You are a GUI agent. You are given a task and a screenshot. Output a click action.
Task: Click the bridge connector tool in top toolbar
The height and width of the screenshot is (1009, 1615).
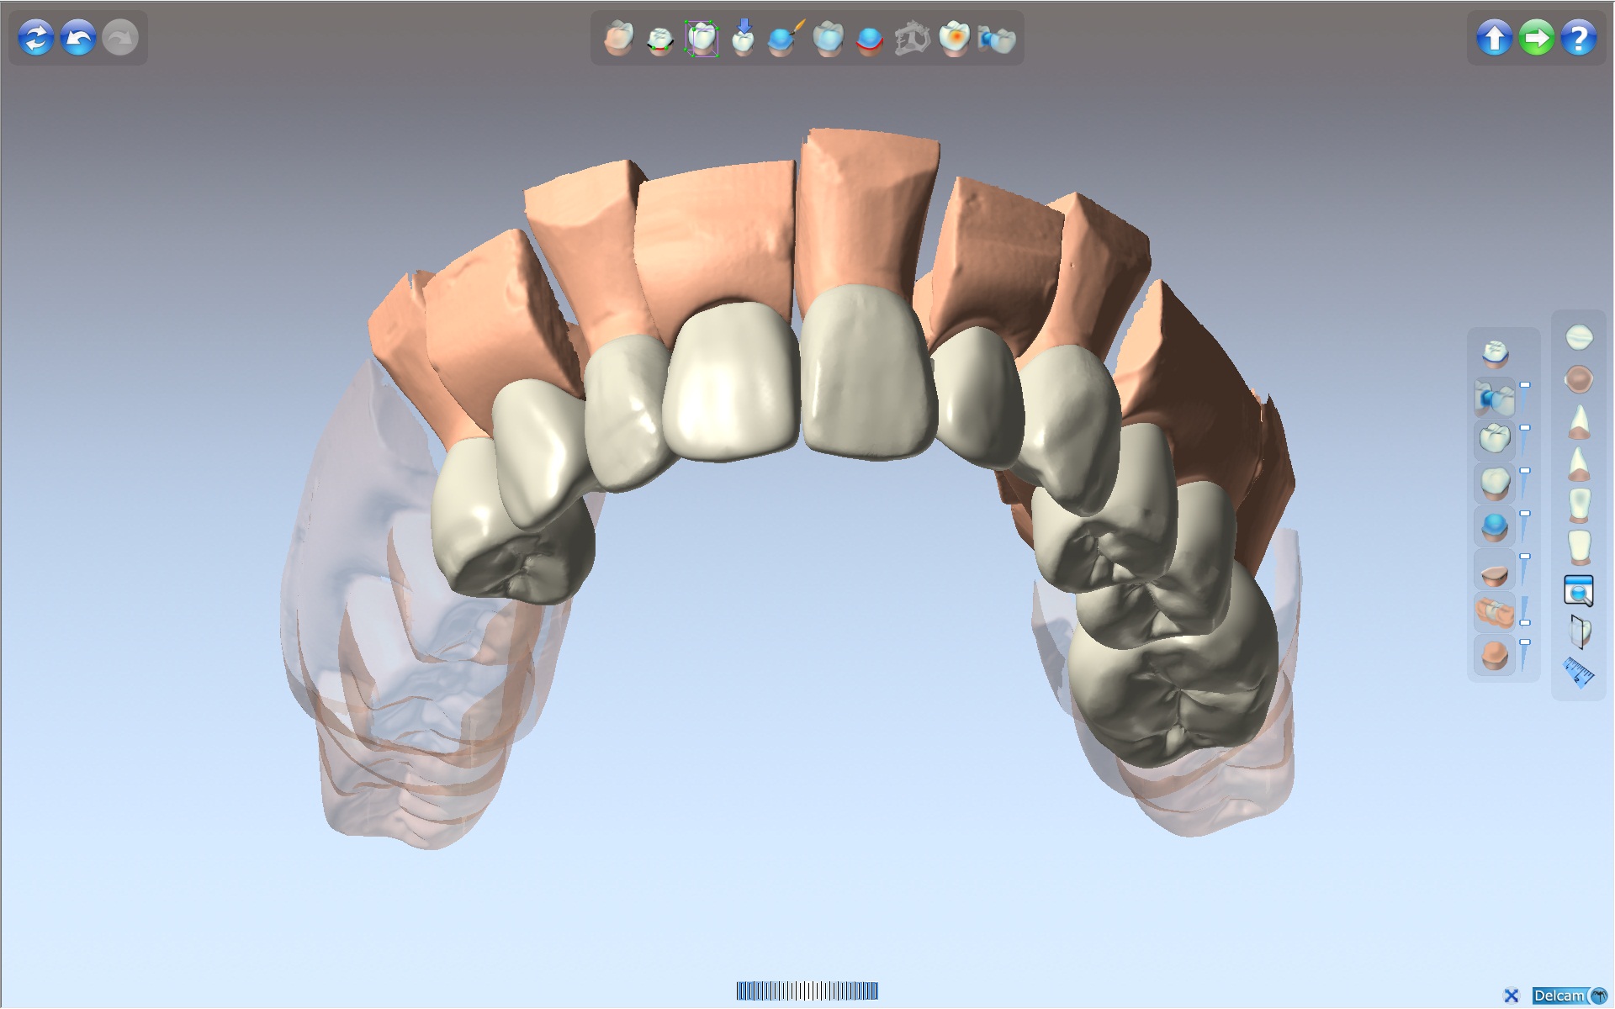pyautogui.click(x=998, y=40)
